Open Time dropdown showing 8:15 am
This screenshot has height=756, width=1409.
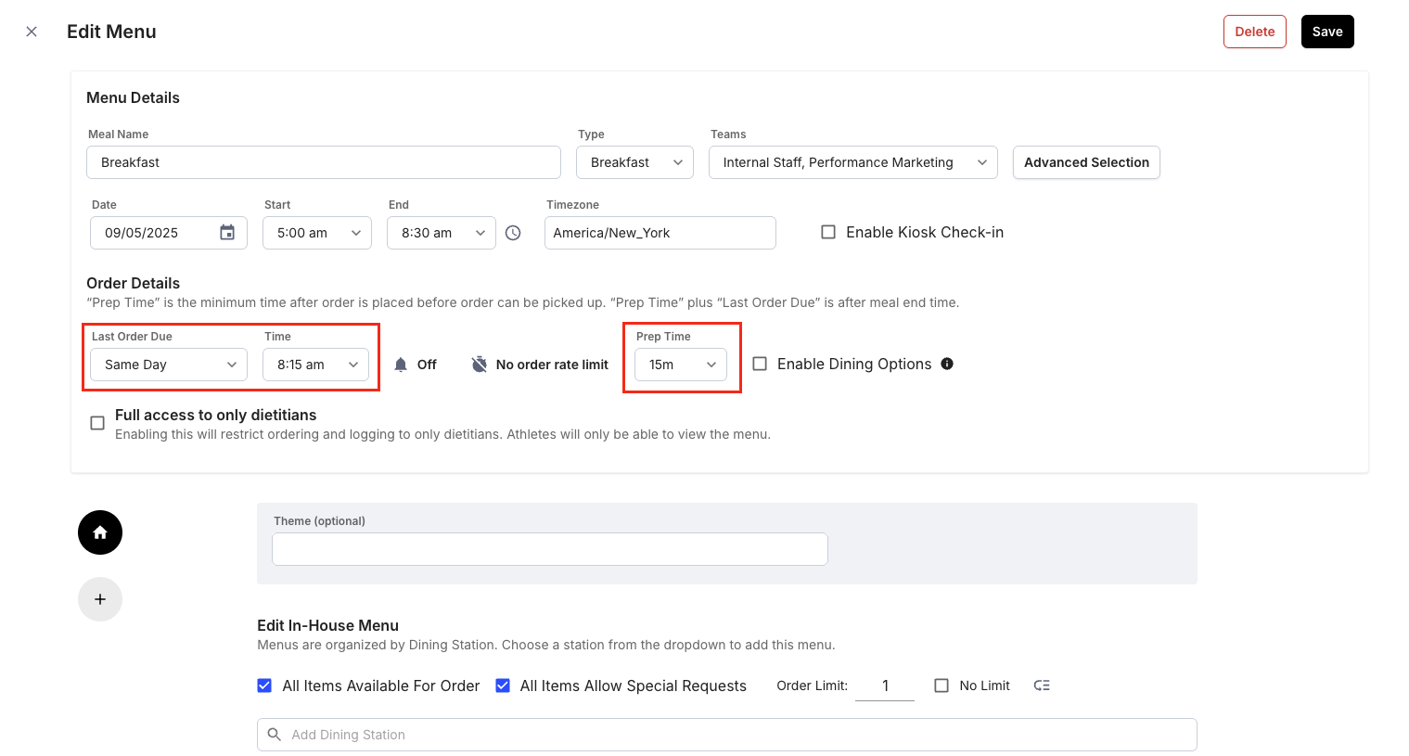click(315, 365)
